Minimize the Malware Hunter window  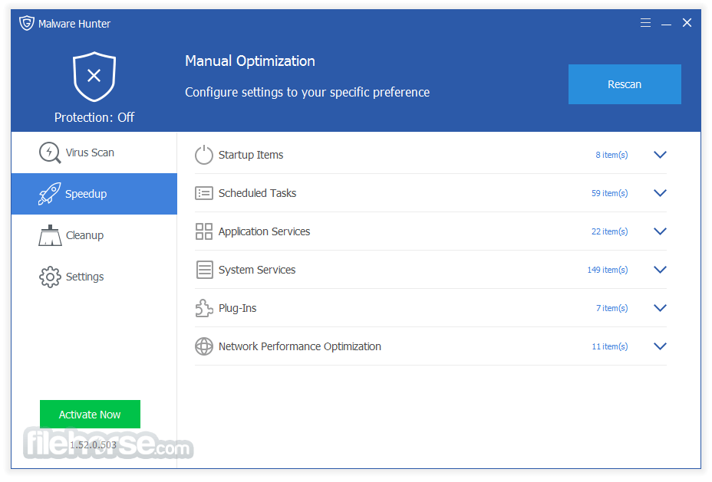[x=666, y=25]
